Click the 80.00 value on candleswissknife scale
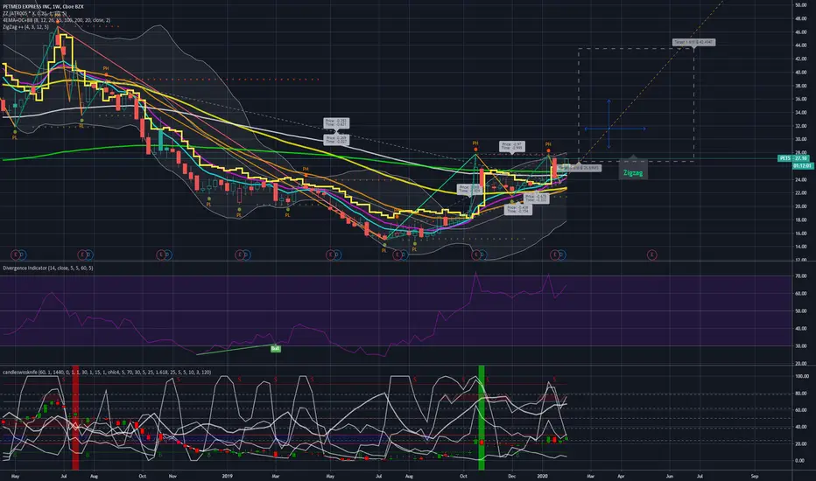The width and height of the screenshot is (816, 481). point(800,394)
